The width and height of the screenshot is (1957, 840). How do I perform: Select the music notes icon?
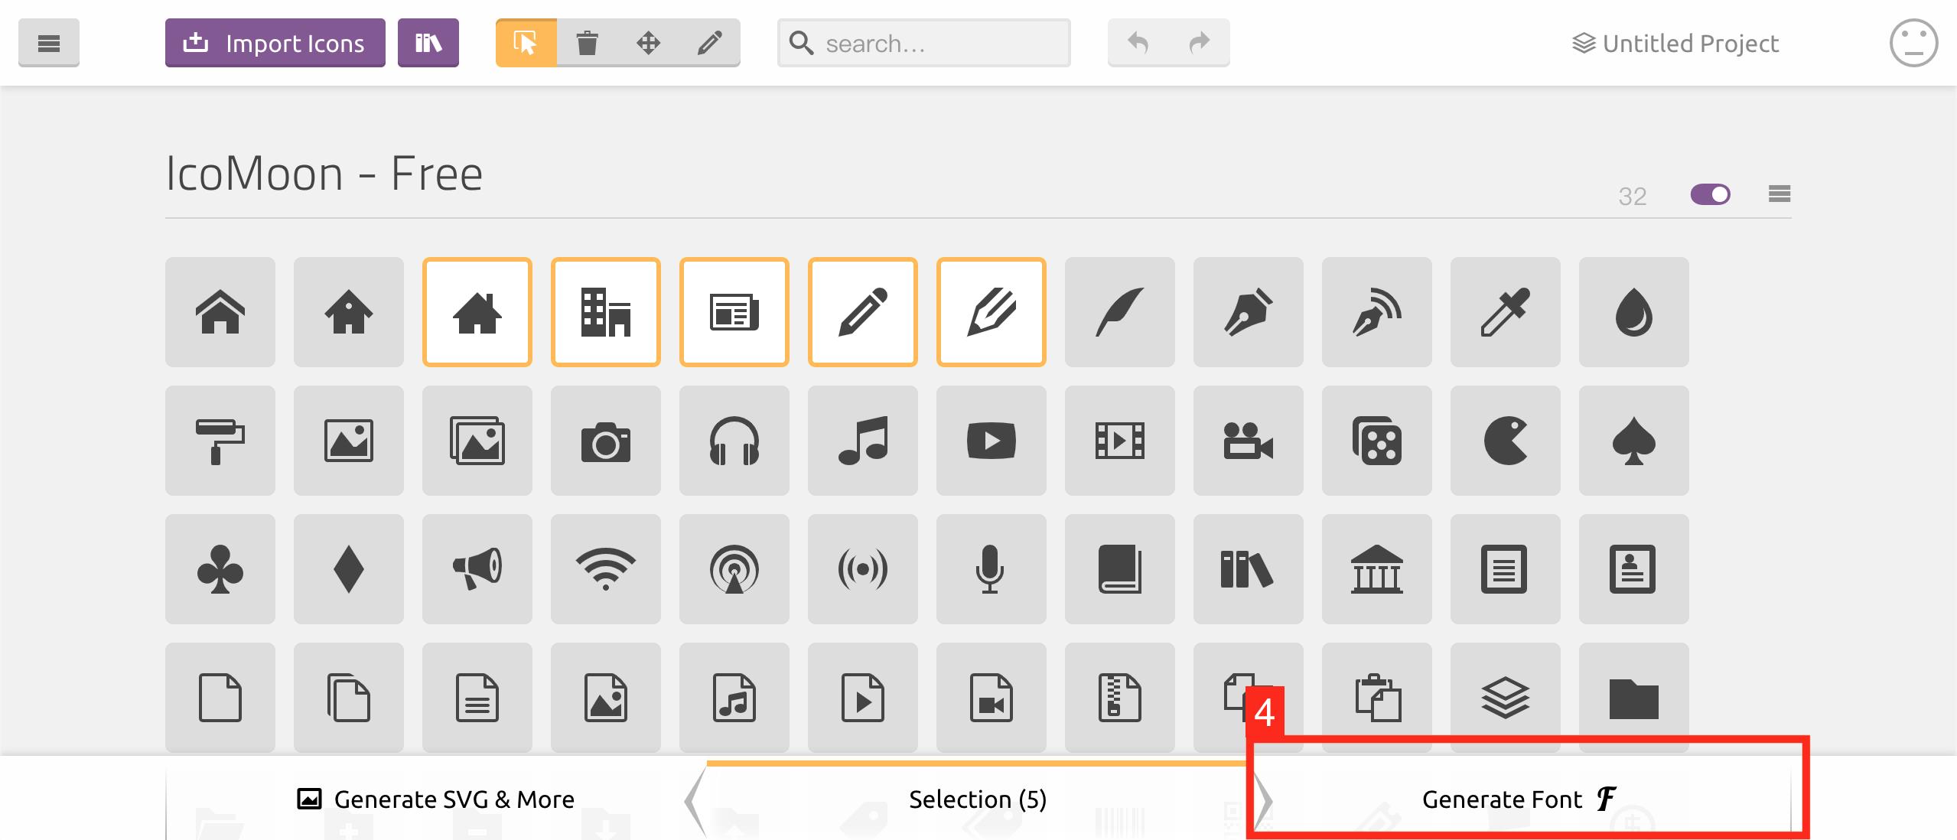click(863, 441)
